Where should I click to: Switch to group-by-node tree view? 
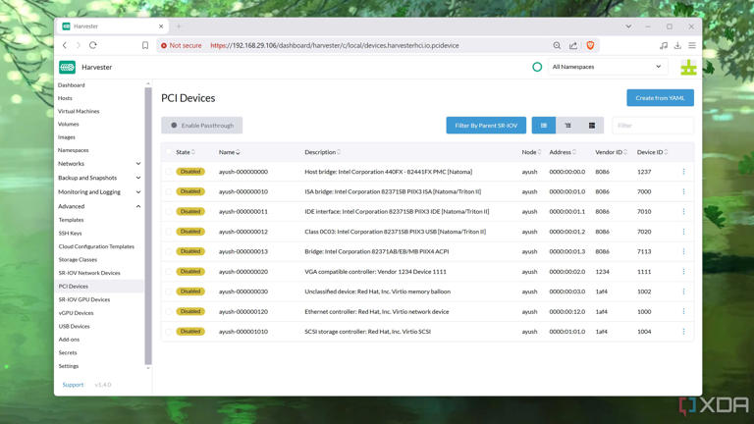[567, 126]
